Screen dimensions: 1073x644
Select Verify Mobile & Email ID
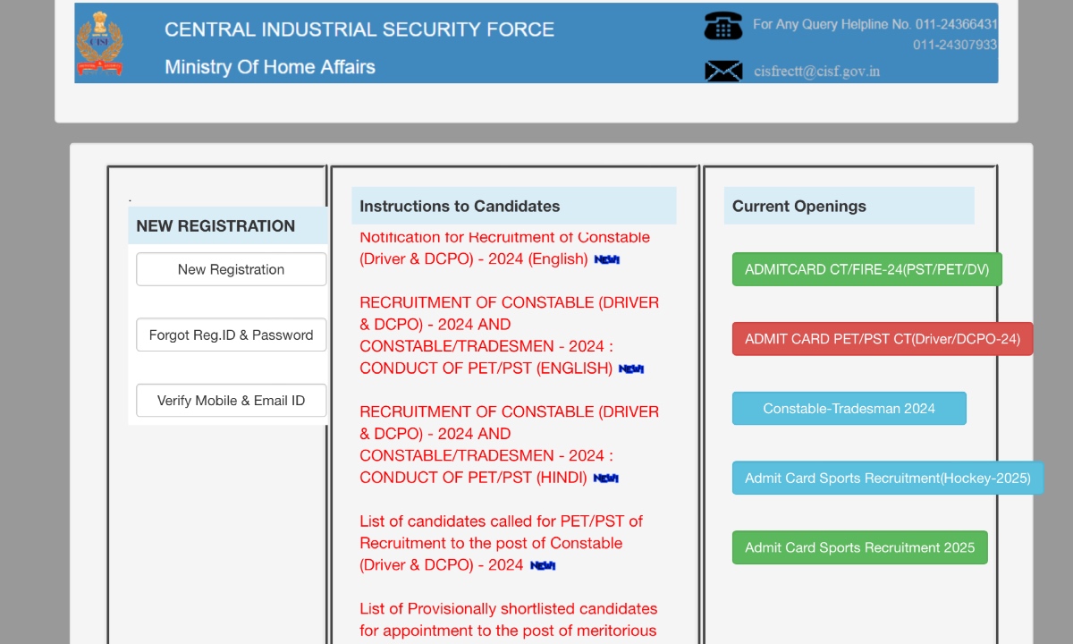(x=231, y=401)
